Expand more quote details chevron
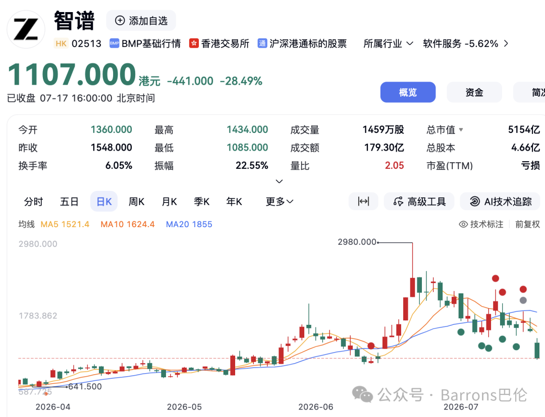This screenshot has width=545, height=417. click(x=279, y=181)
